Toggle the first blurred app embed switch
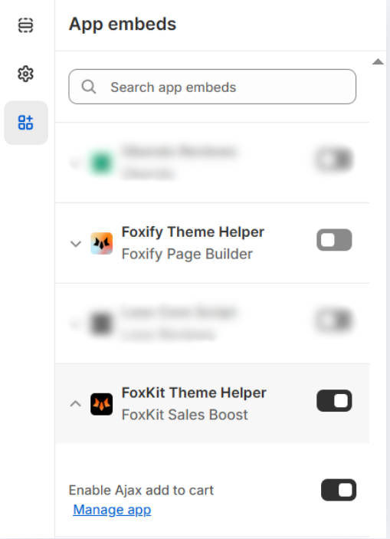 (x=334, y=159)
